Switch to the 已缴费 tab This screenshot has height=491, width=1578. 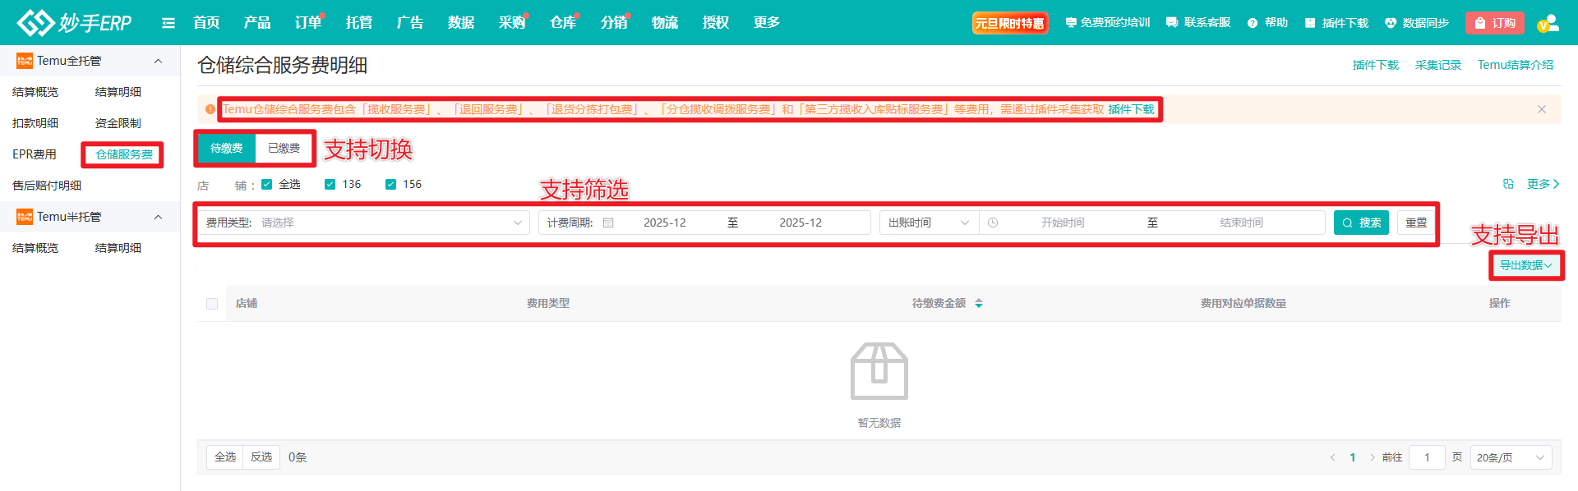284,148
